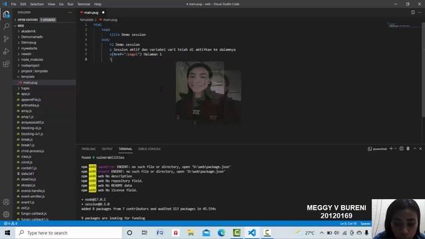Click Ln Col cursor position in status bar

coord(348,224)
